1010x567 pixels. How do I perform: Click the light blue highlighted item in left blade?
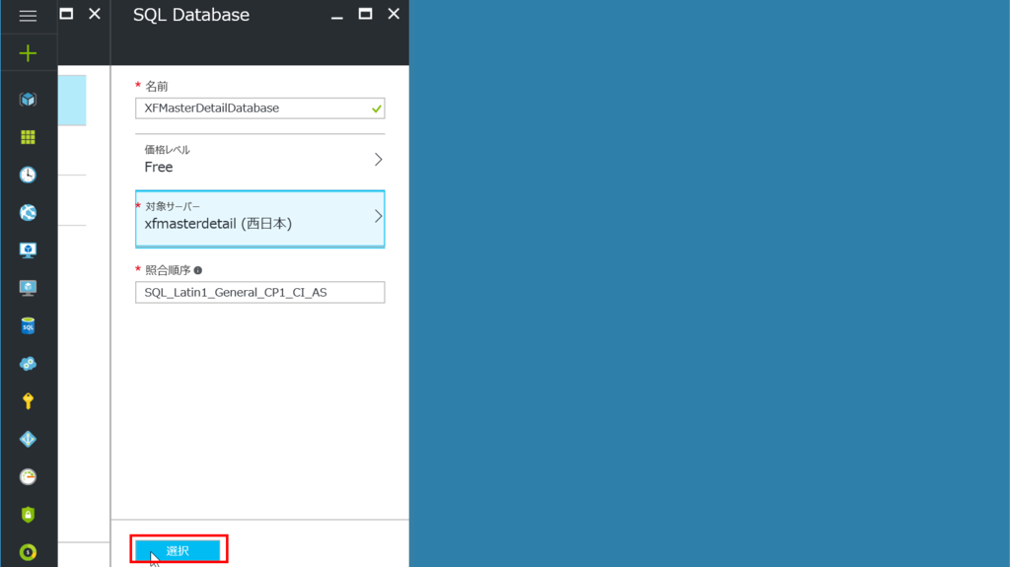coord(72,101)
